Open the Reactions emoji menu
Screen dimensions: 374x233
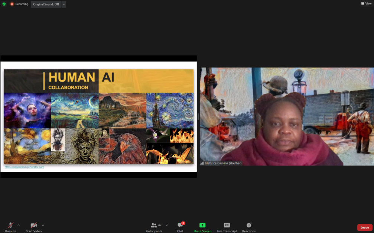coord(249,227)
